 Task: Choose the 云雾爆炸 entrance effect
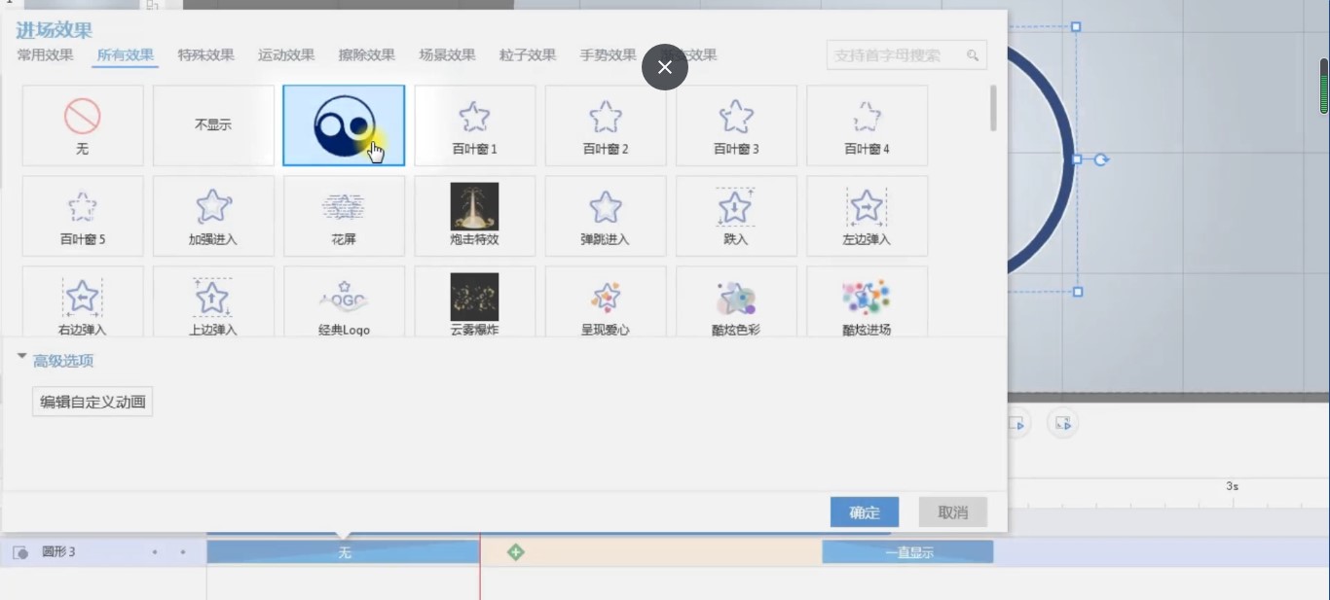coord(474,301)
